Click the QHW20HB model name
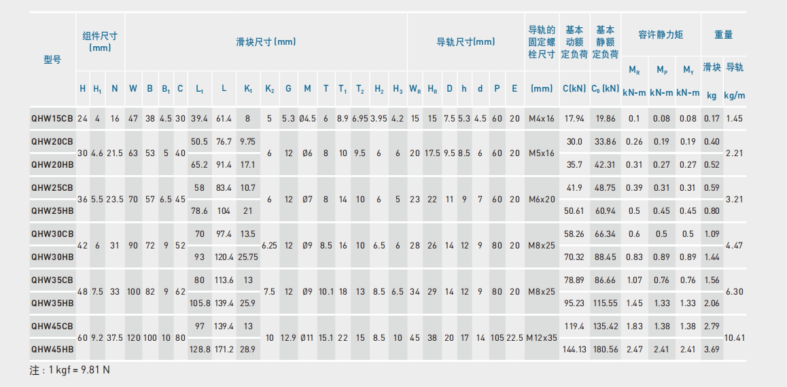This screenshot has height=387, width=787. [52, 164]
